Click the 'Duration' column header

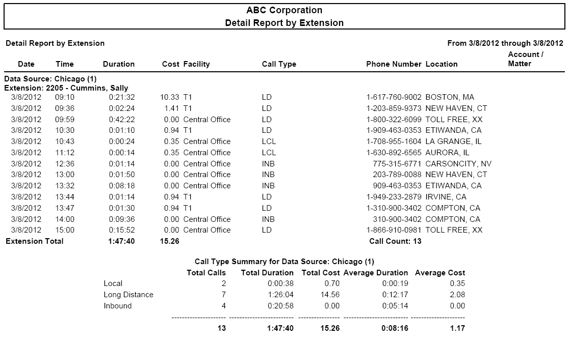[x=118, y=64]
